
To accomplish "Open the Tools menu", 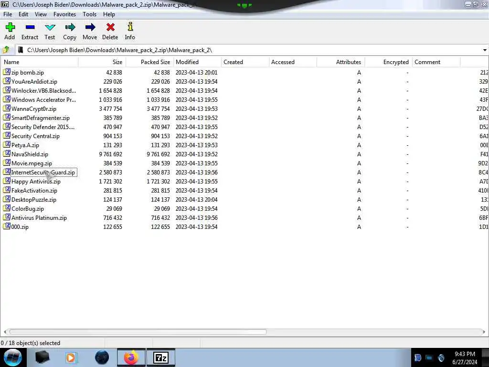I will click(x=89, y=14).
